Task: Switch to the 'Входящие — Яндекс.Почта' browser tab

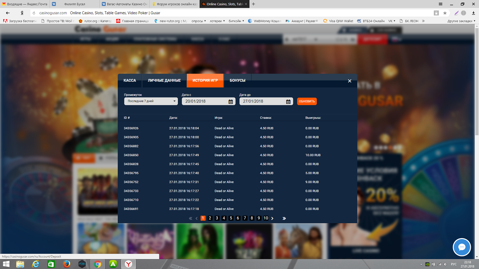Action: [x=25, y=4]
